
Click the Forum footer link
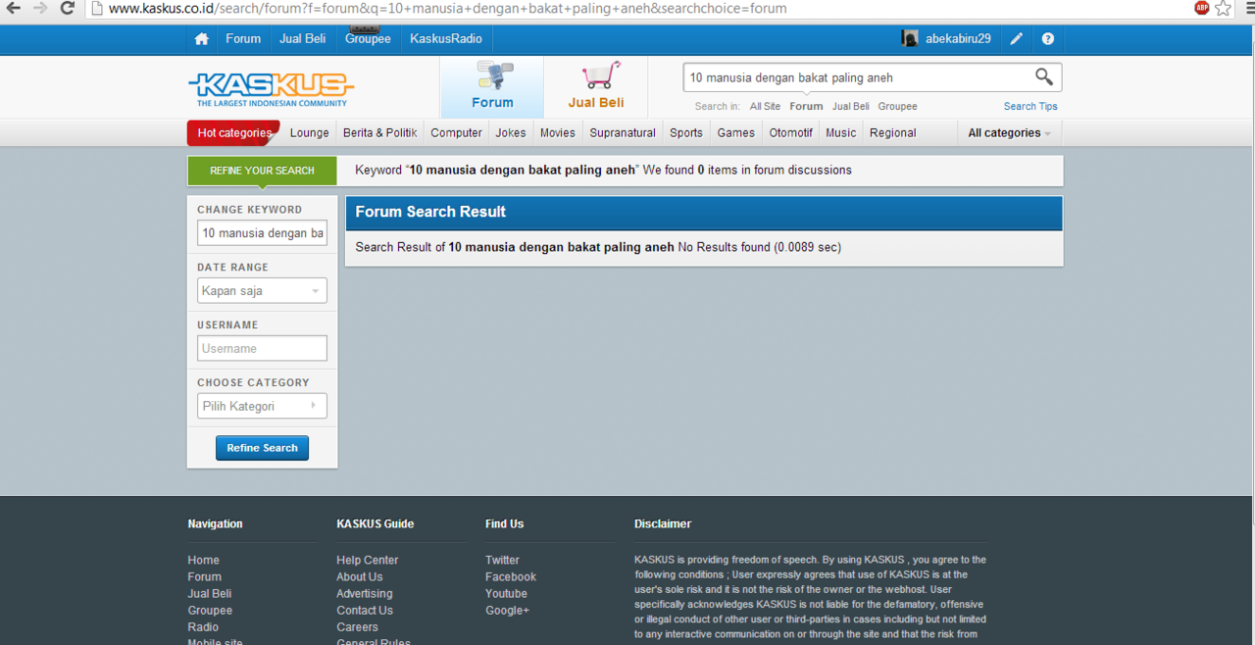[x=205, y=577]
